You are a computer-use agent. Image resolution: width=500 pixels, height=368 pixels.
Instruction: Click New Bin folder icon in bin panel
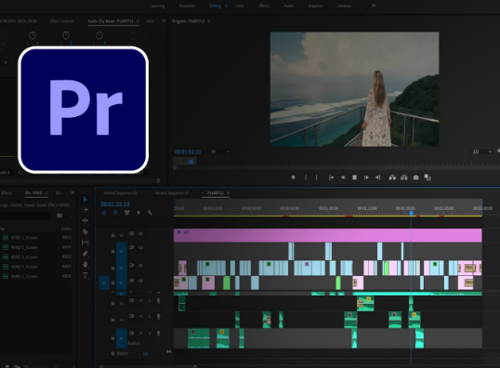pos(59,216)
